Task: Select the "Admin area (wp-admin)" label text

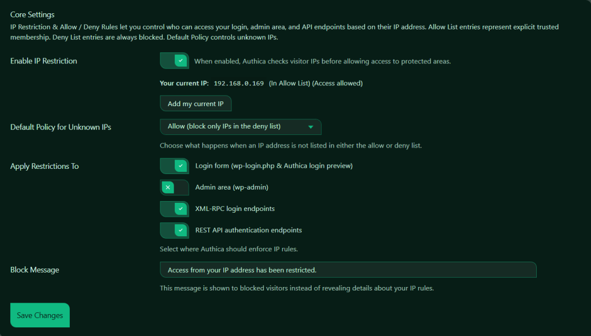Action: [231, 187]
